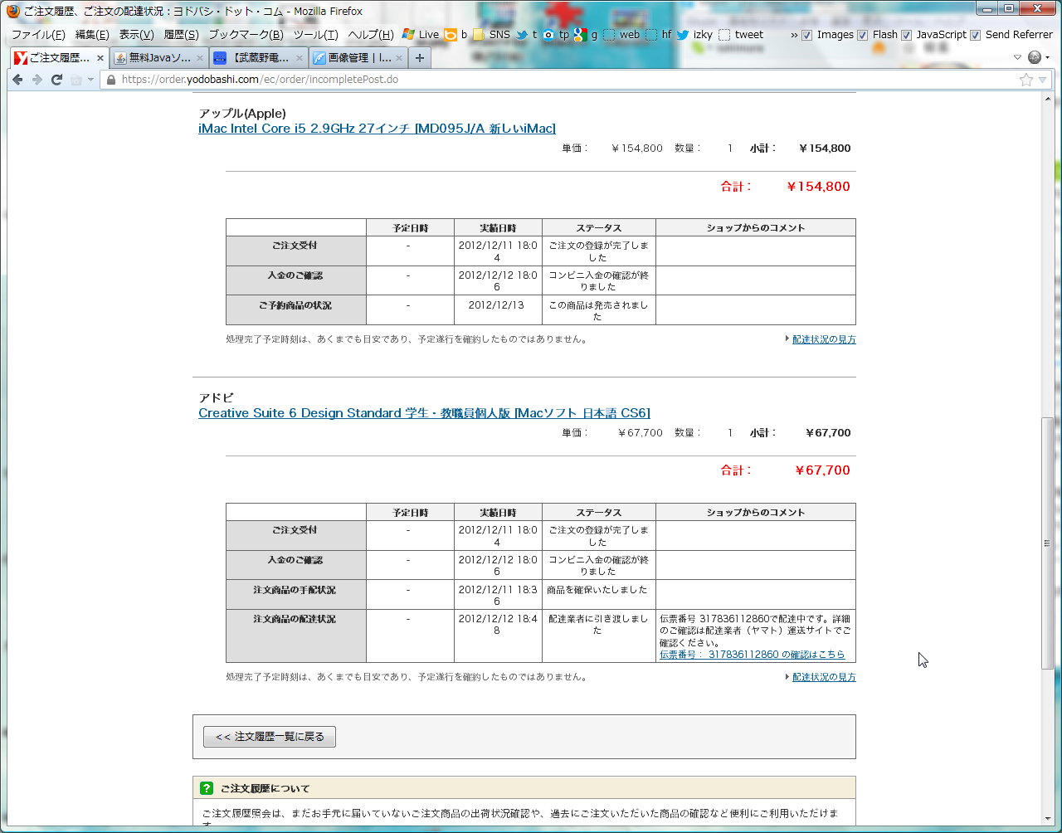
Task: Click the home icon in navigation bar
Action: click(x=76, y=80)
